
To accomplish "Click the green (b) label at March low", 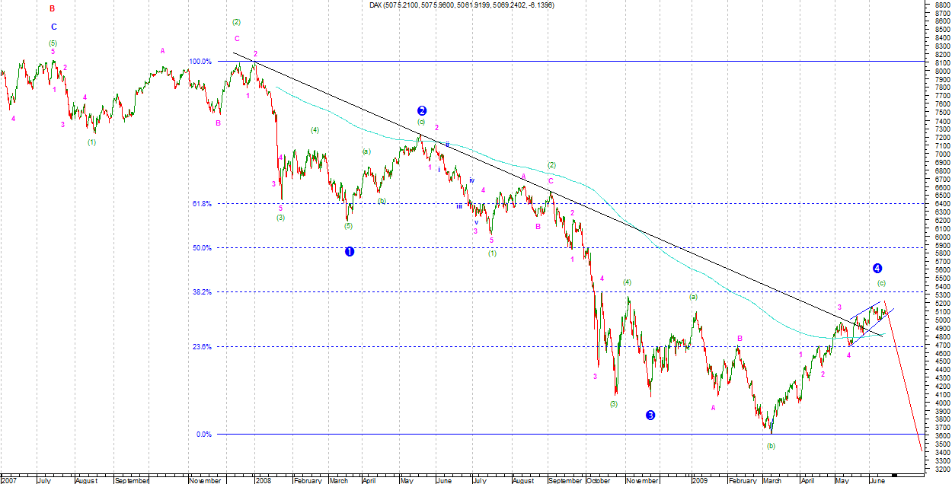I will point(772,446).
